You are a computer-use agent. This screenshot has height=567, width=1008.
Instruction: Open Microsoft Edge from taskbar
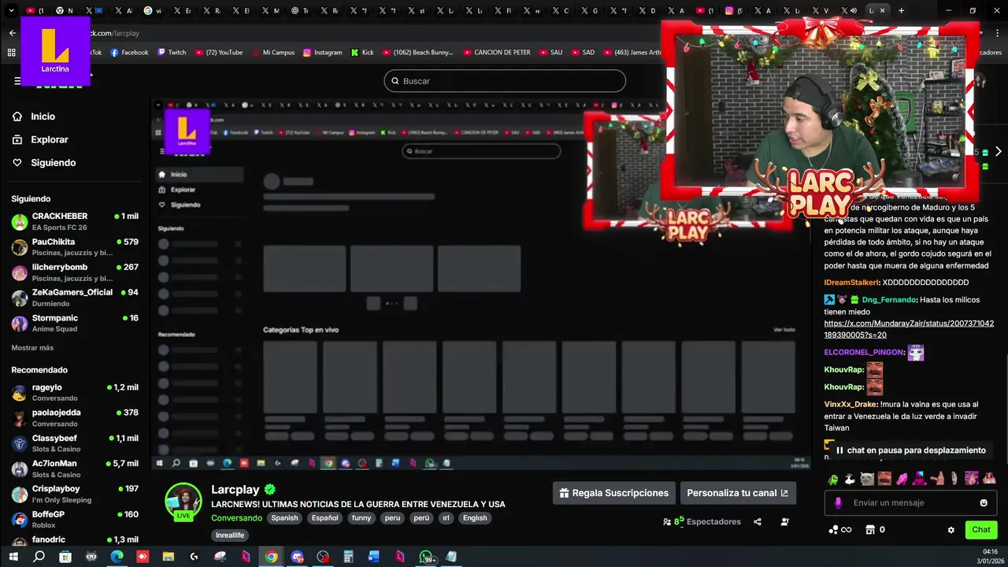[117, 557]
